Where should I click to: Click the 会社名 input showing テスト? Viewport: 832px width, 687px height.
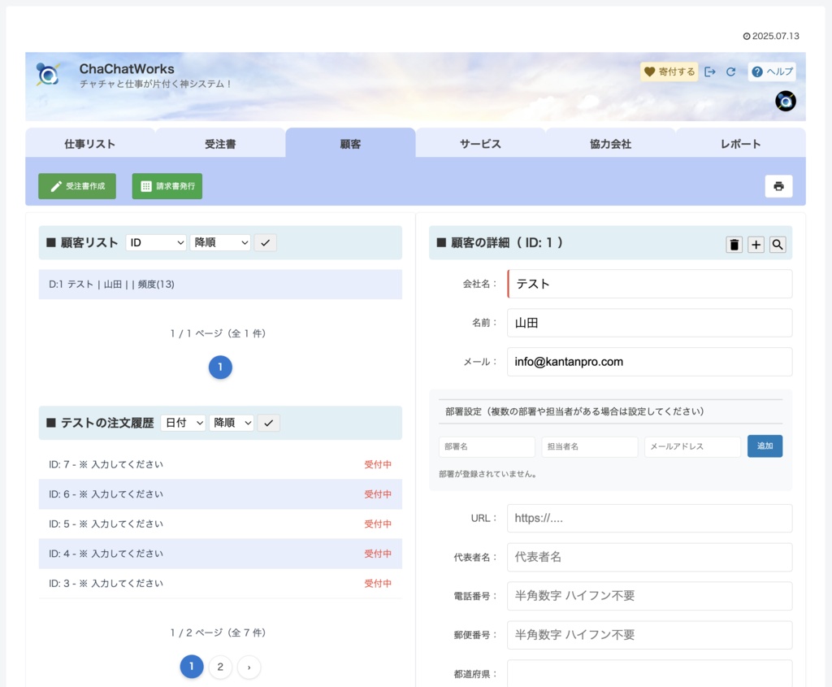(648, 283)
